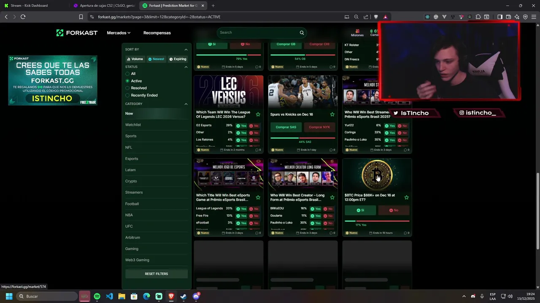The height and width of the screenshot is (303, 540).
Task: Open Spotify from the taskbar
Action: point(97,296)
